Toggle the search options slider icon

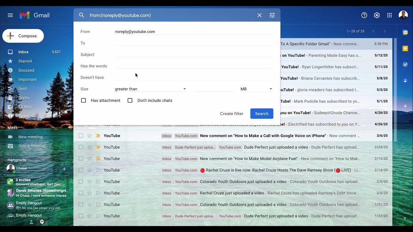[x=272, y=15]
